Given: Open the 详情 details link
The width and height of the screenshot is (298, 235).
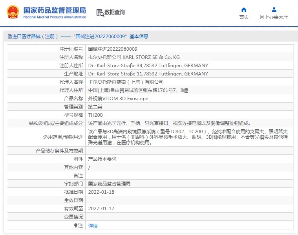Looking at the screenshot, I should [93, 226].
